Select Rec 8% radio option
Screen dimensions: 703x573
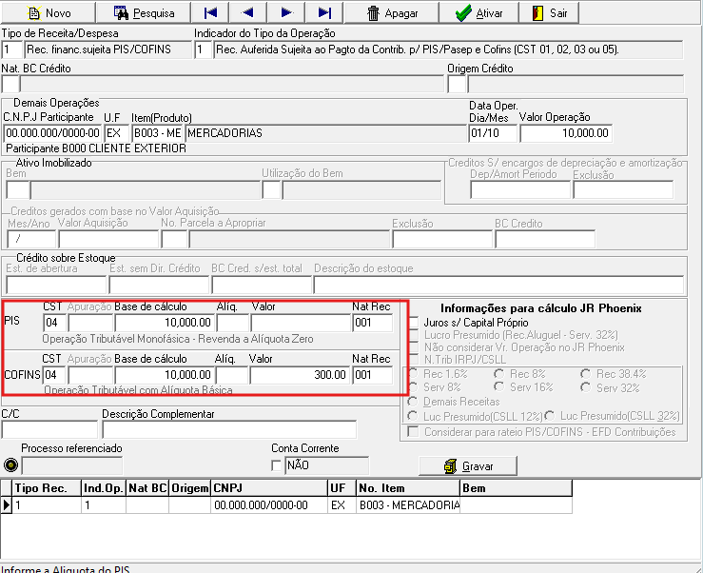click(498, 374)
